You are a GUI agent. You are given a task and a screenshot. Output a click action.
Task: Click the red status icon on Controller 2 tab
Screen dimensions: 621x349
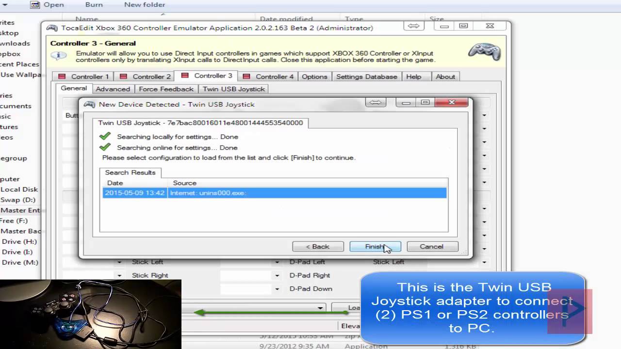tap(123, 77)
